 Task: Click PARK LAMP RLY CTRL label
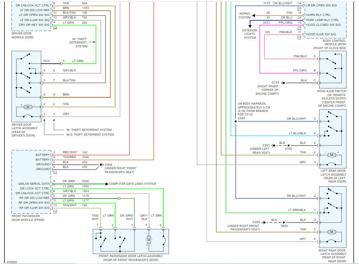point(322,20)
